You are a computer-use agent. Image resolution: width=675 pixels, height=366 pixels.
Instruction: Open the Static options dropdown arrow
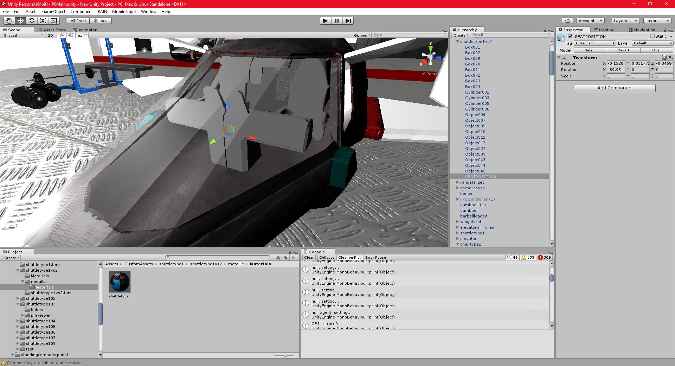coord(671,36)
